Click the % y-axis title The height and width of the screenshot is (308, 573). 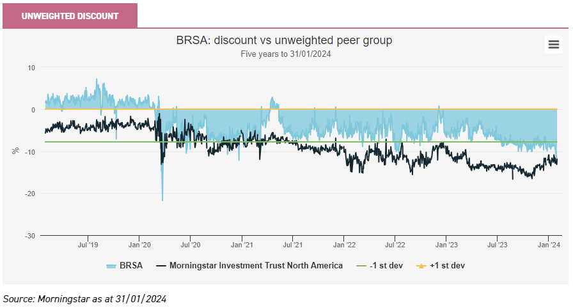tap(15, 151)
